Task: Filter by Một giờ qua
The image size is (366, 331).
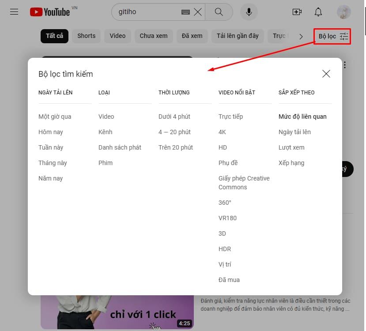Action: click(55, 117)
